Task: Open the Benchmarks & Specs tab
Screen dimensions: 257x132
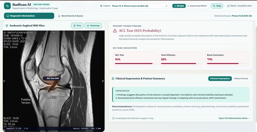Action: [70, 16]
